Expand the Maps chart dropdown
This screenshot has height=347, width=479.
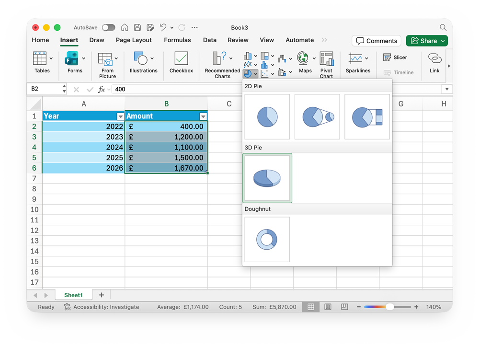[x=314, y=58]
